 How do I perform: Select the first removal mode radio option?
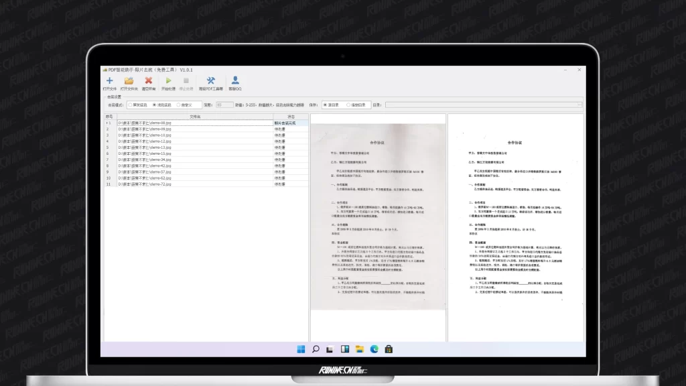pyautogui.click(x=130, y=105)
